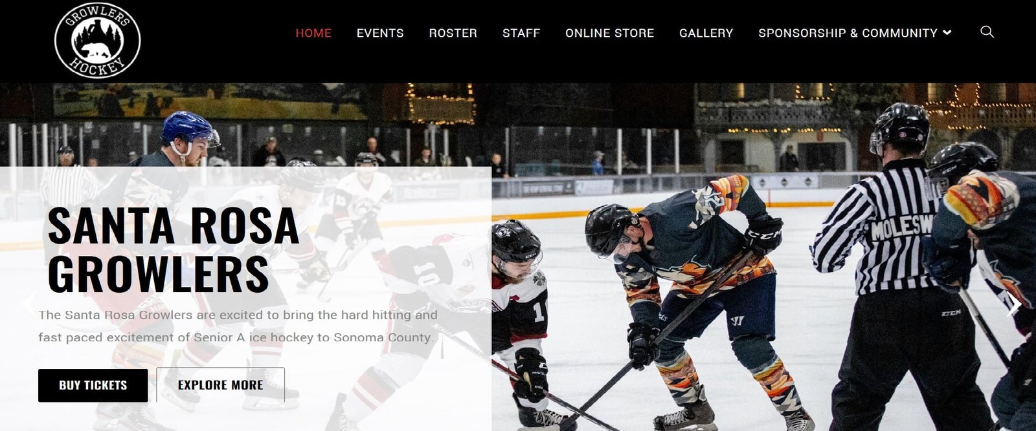Open the Events menu item
The height and width of the screenshot is (431, 1036).
380,33
